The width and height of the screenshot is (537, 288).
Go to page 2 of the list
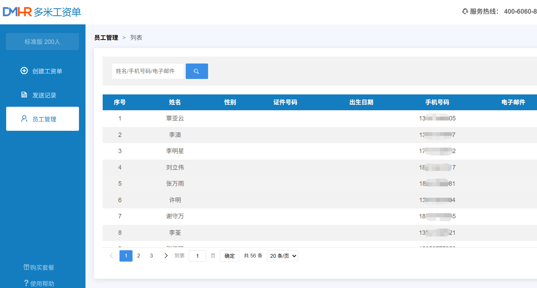[x=139, y=256]
